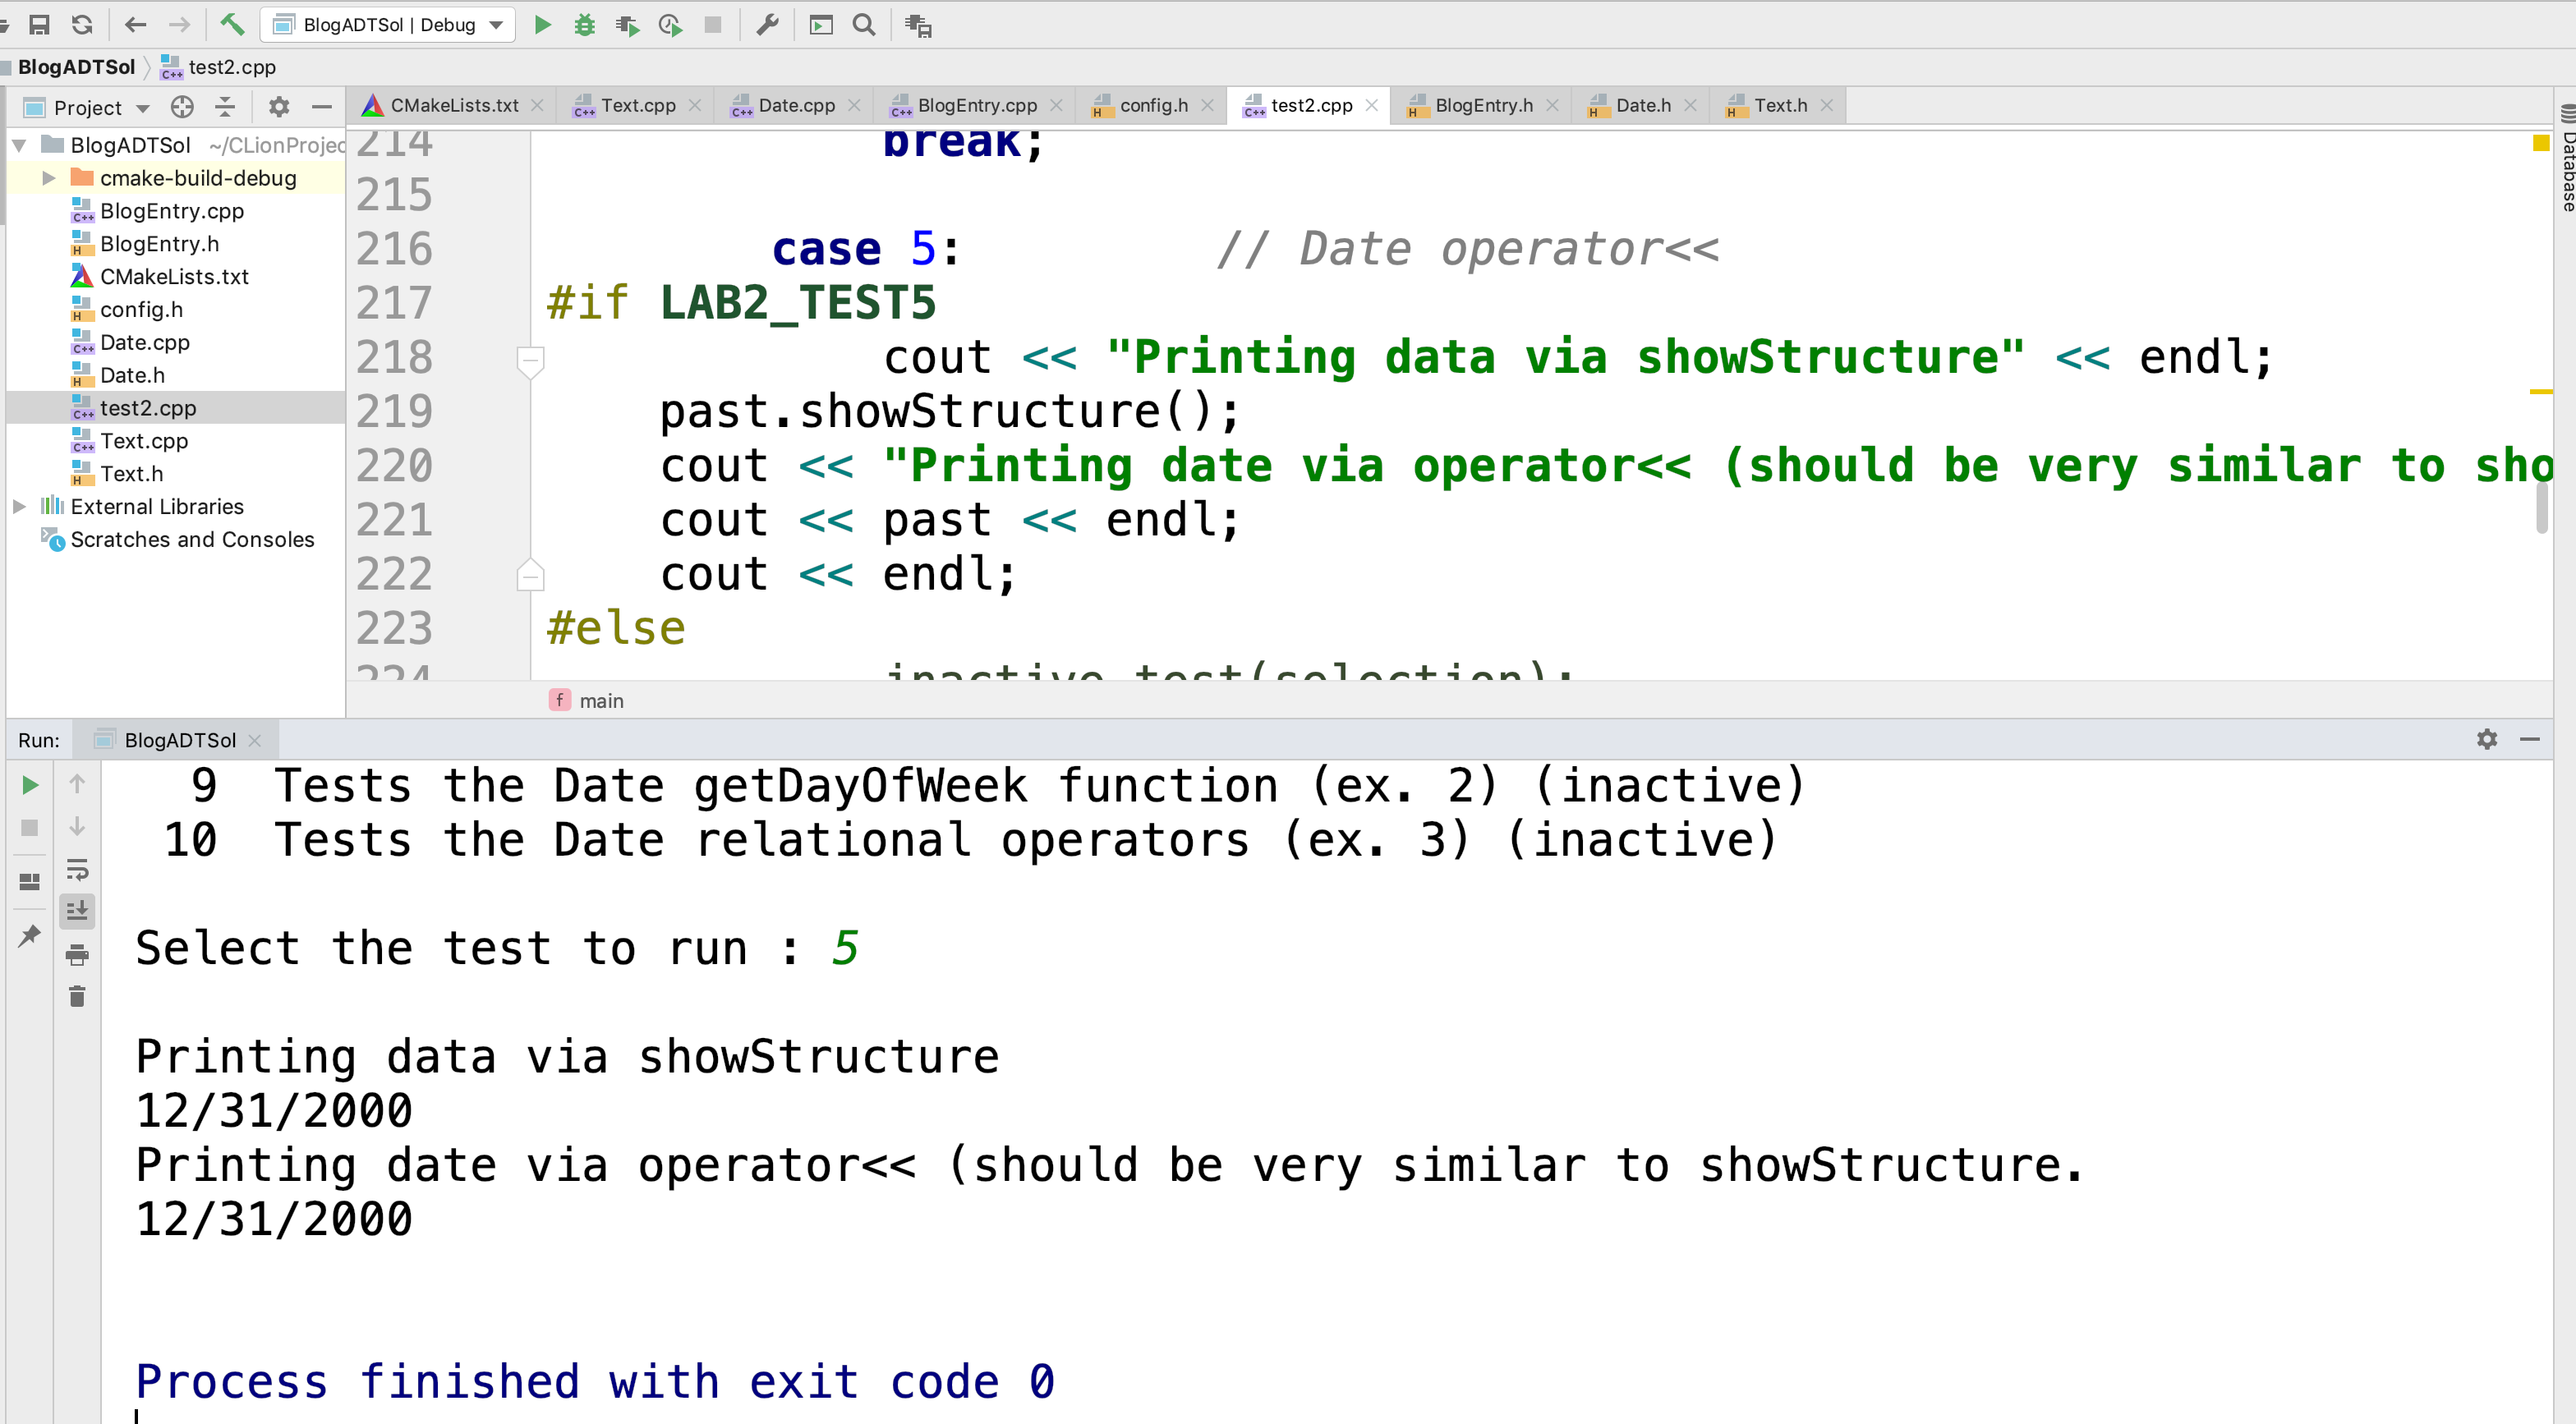Click the fold end marker at line 222

tap(530, 574)
